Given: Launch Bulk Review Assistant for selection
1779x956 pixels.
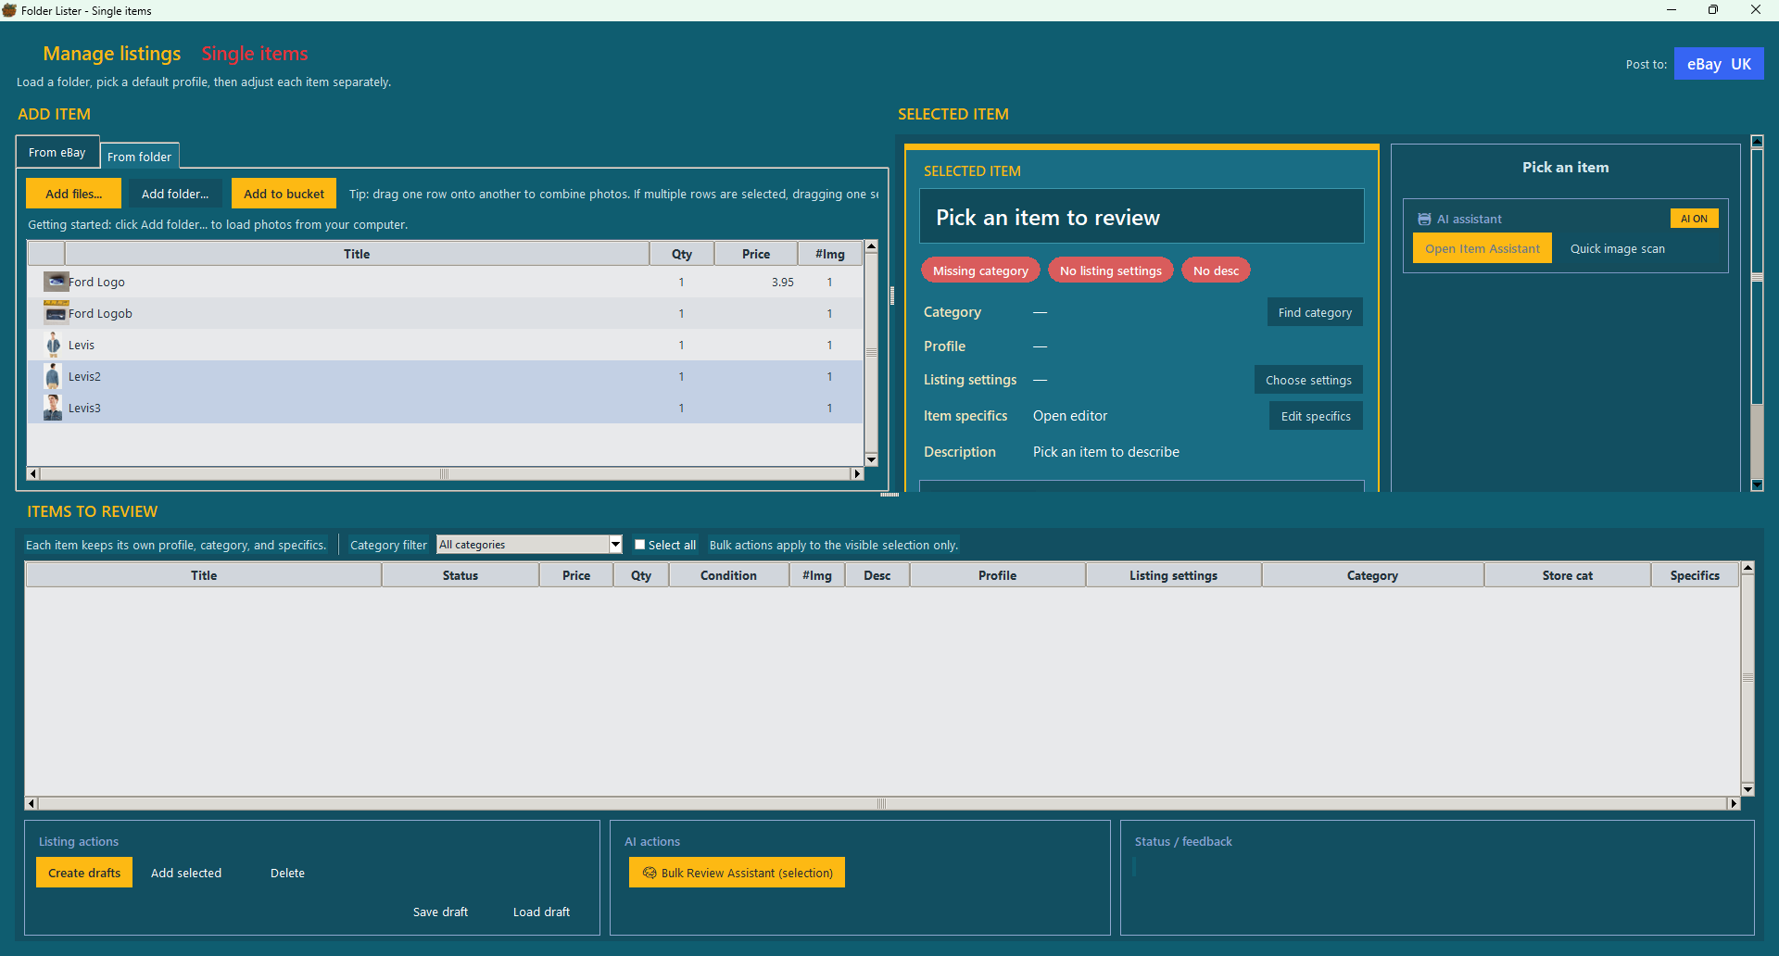Looking at the screenshot, I should 737,873.
